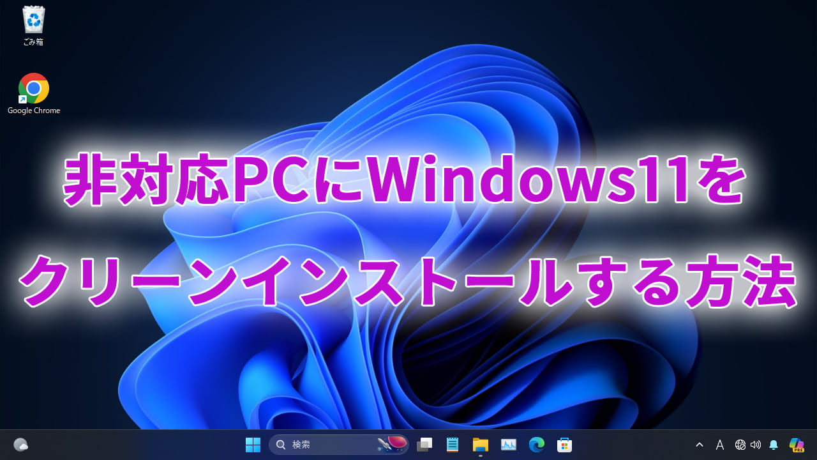This screenshot has width=817, height=460.
Task: Toggle speaker volume settings in the tray
Action: pos(756,445)
